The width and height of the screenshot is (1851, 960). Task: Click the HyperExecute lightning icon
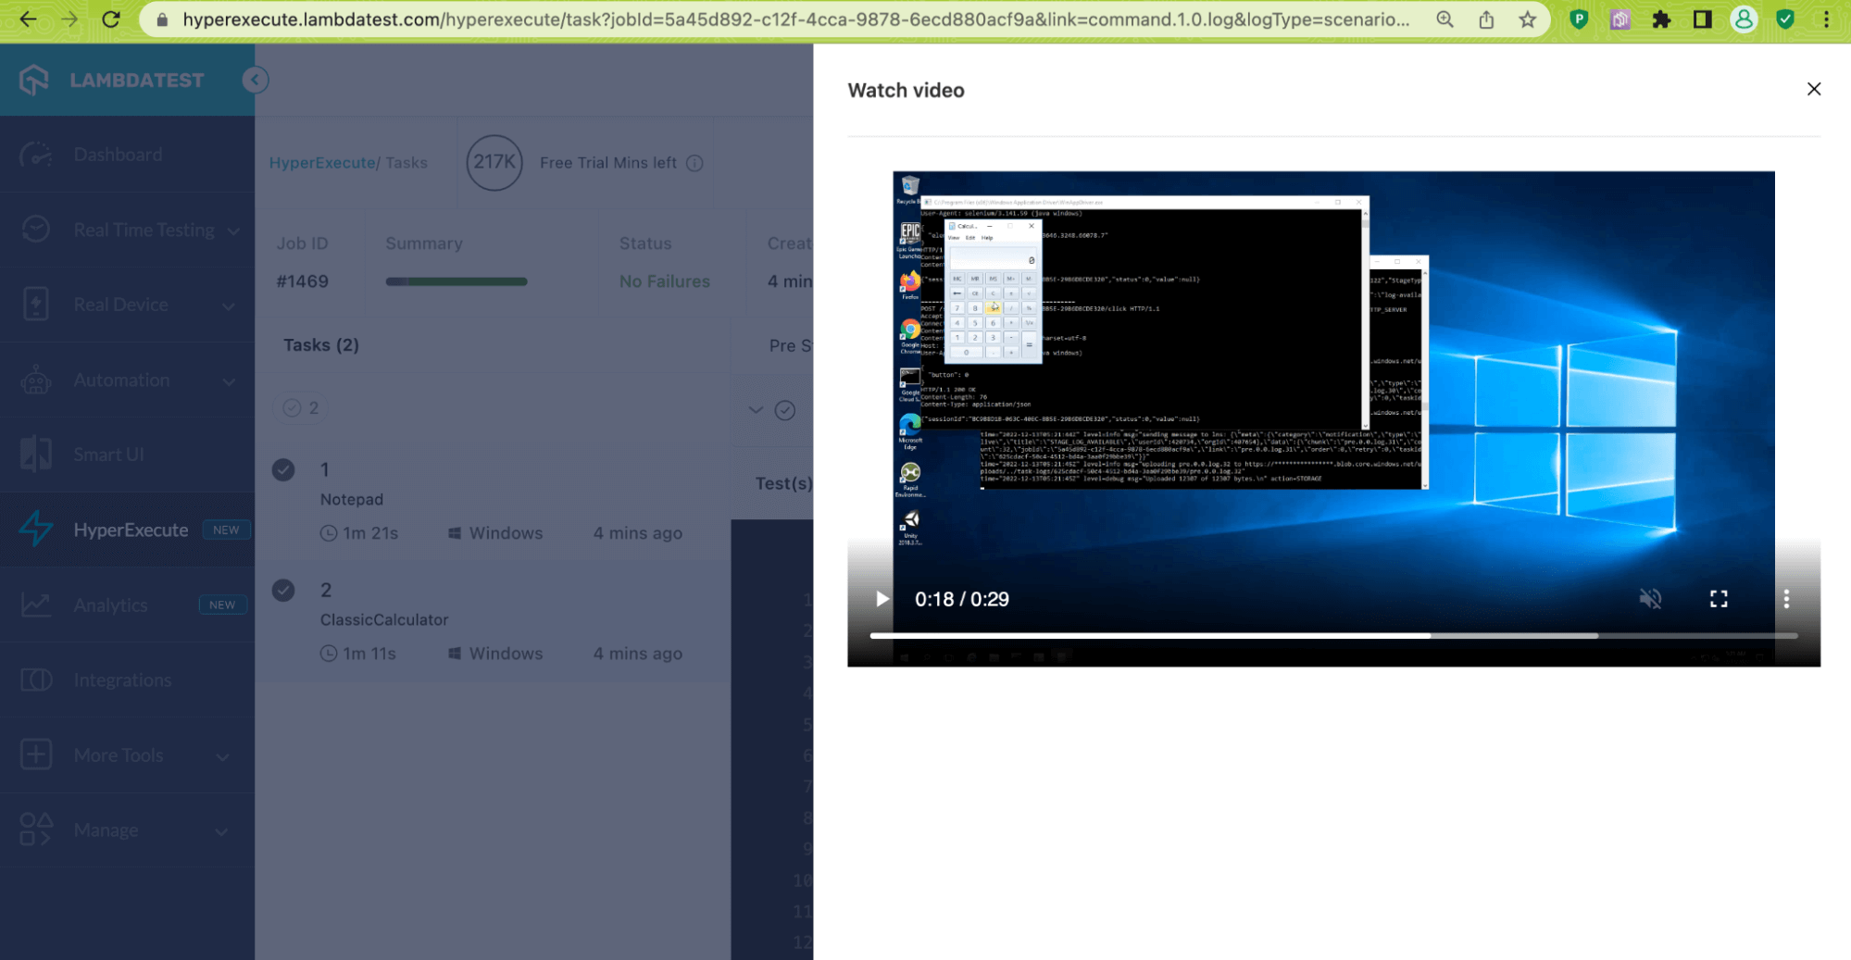pos(36,529)
